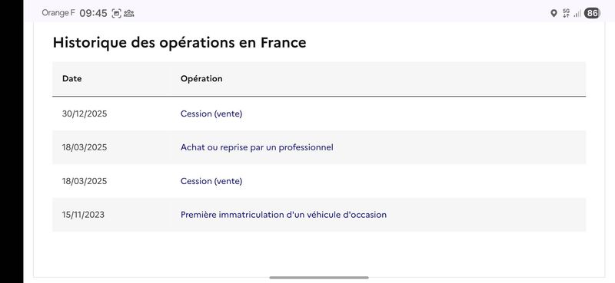Tap the signal strength bars icon
The width and height of the screenshot is (615, 283).
(577, 14)
